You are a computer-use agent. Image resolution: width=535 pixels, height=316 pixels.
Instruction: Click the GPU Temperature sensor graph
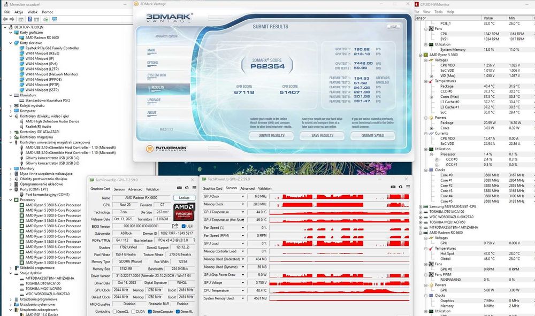tap(340, 212)
